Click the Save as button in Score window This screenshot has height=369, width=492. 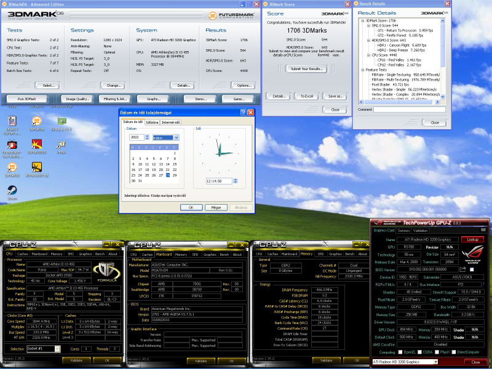[x=335, y=97]
